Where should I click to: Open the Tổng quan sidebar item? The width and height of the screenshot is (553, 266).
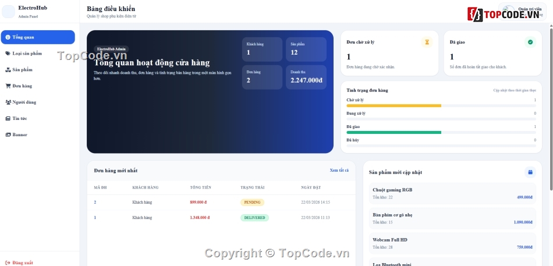coord(38,37)
